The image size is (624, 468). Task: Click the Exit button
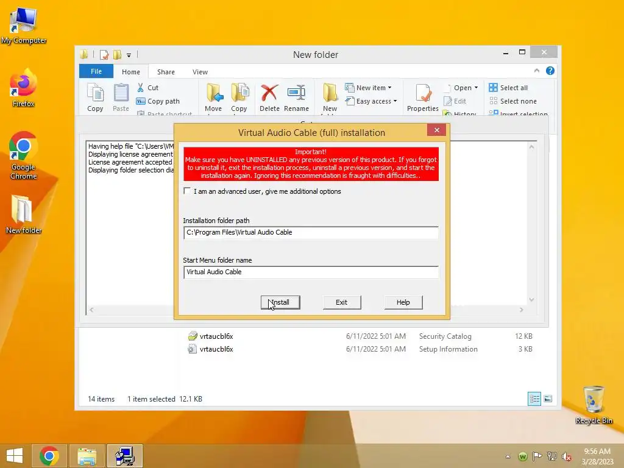tap(341, 302)
